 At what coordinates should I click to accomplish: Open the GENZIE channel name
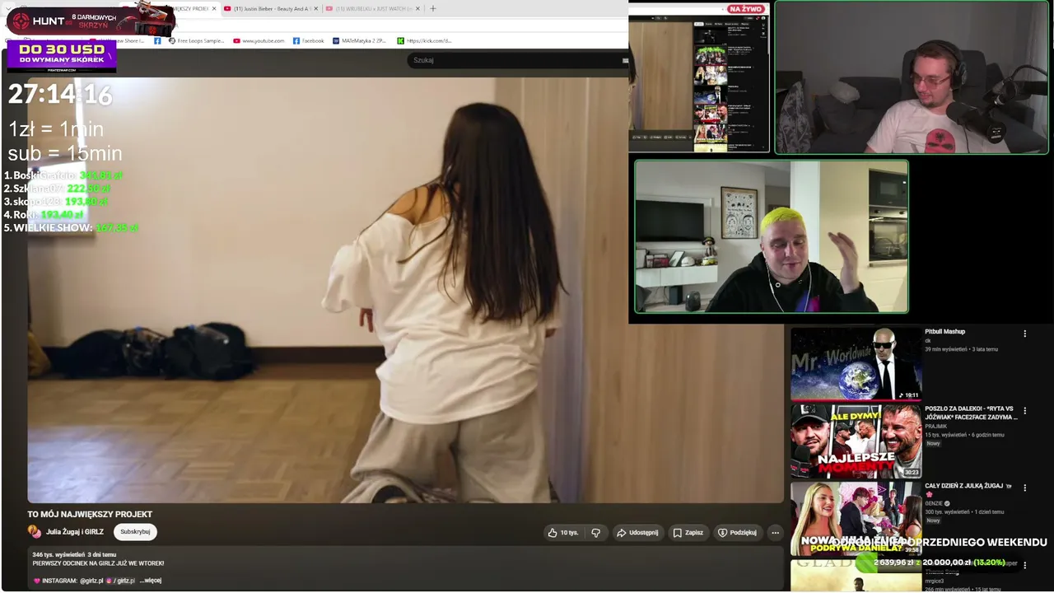click(935, 504)
